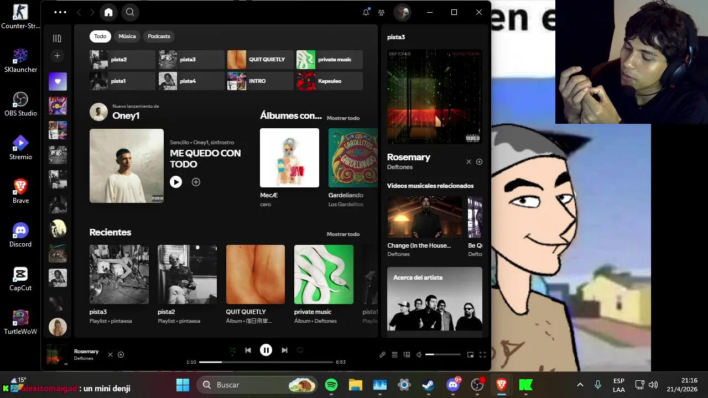708x398 pixels.
Task: Show all albums via Mostrar todo
Action: coord(343,118)
